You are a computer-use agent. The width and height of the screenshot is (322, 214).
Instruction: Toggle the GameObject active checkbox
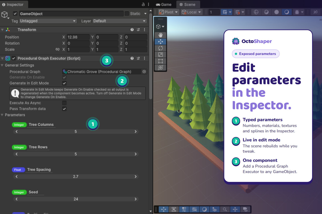(x=15, y=14)
